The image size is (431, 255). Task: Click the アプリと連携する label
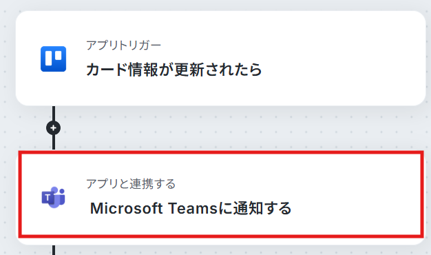click(x=131, y=184)
